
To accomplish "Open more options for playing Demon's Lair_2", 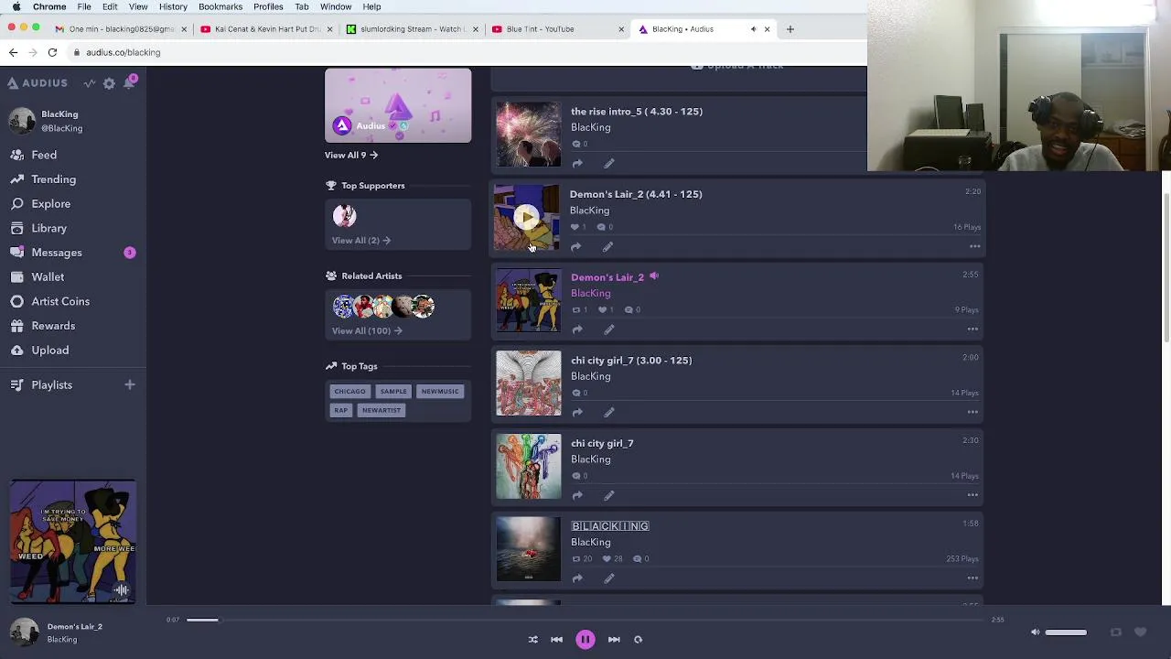I will pos(972,329).
